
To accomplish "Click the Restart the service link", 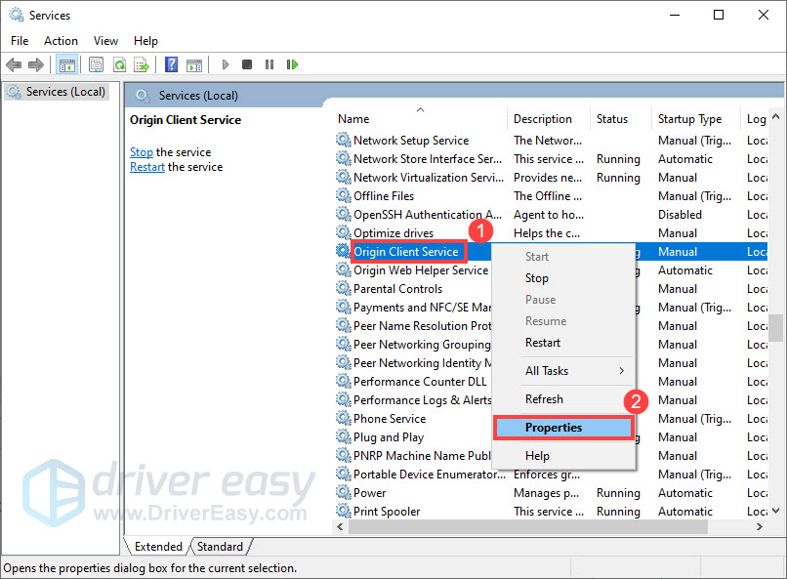I will click(147, 167).
